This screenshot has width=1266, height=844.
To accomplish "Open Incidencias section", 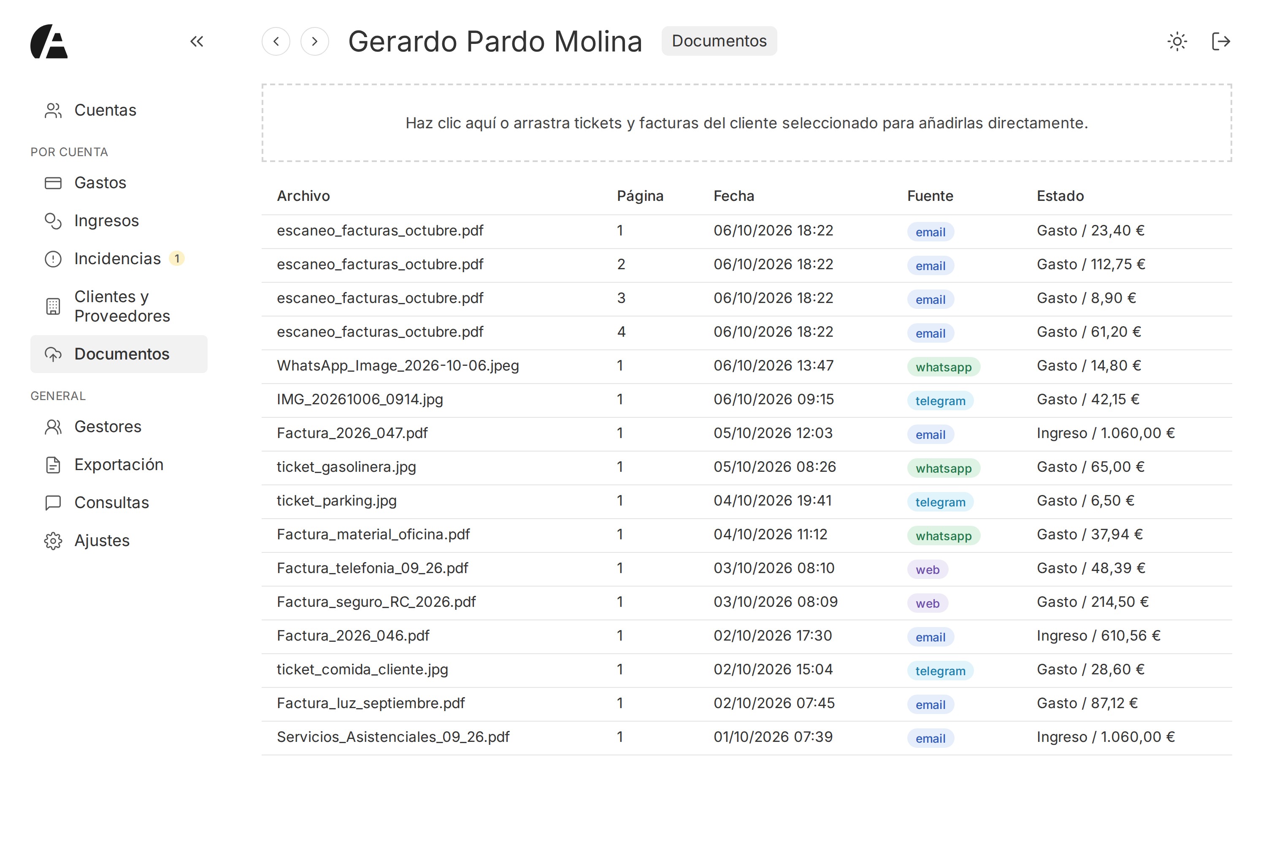I will point(119,259).
